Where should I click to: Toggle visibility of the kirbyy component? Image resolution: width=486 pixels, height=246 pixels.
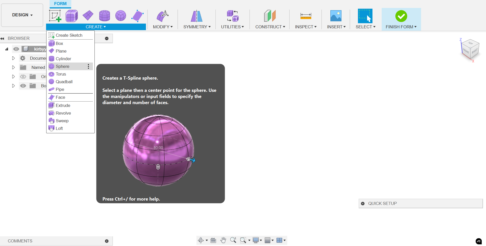[x=16, y=49]
